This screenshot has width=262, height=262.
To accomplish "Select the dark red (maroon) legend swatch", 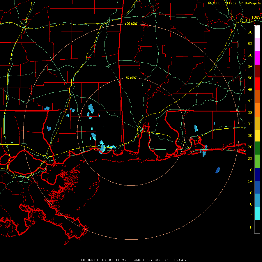I will pyautogui.click(x=257, y=71).
